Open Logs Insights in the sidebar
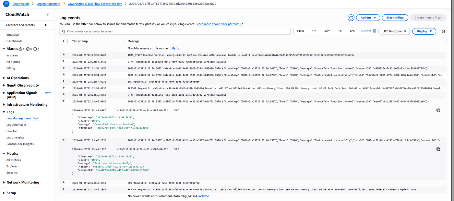Screen dimensions: 454x201 15,137
